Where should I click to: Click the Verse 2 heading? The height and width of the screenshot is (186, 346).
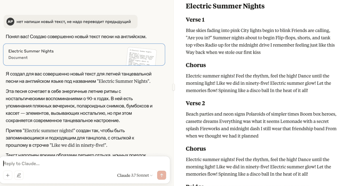(195, 103)
